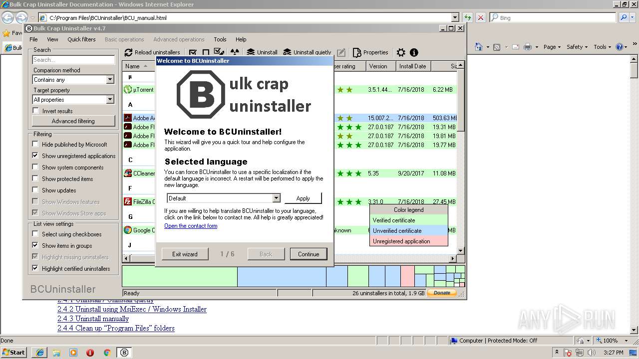Screen dimensions: 639x359
Task: Click the Uninstall toolbar button
Action: (x=262, y=52)
